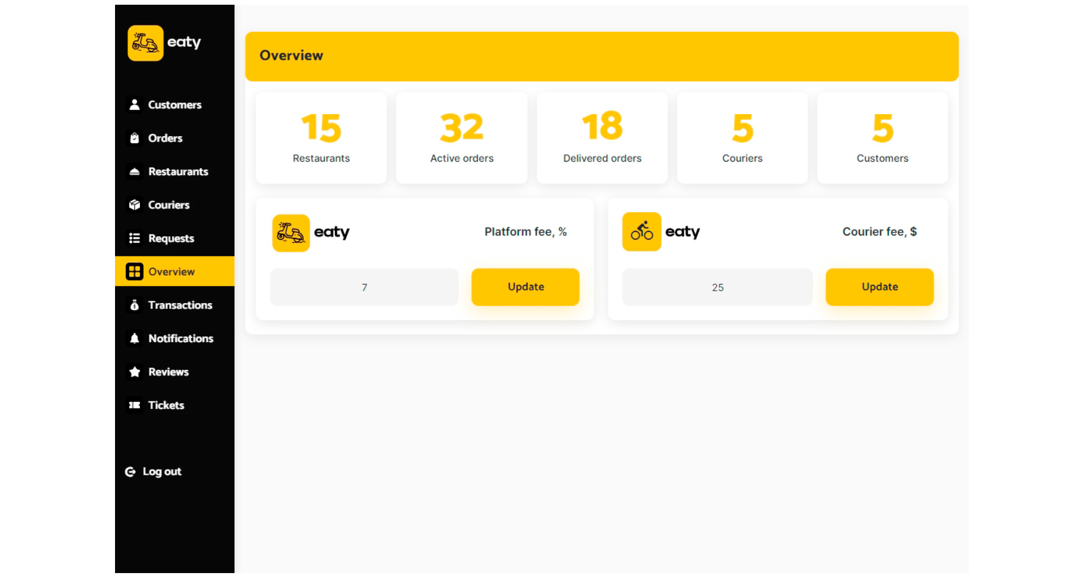
Task: Click the Log out arrow icon
Action: [x=130, y=472]
